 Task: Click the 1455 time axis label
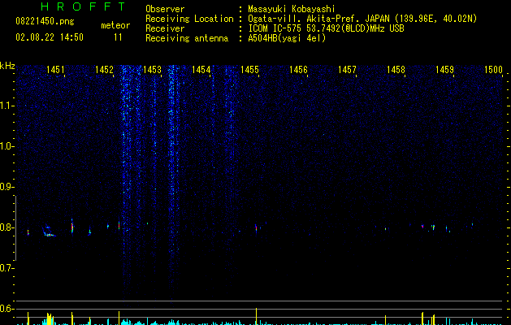[249, 70]
